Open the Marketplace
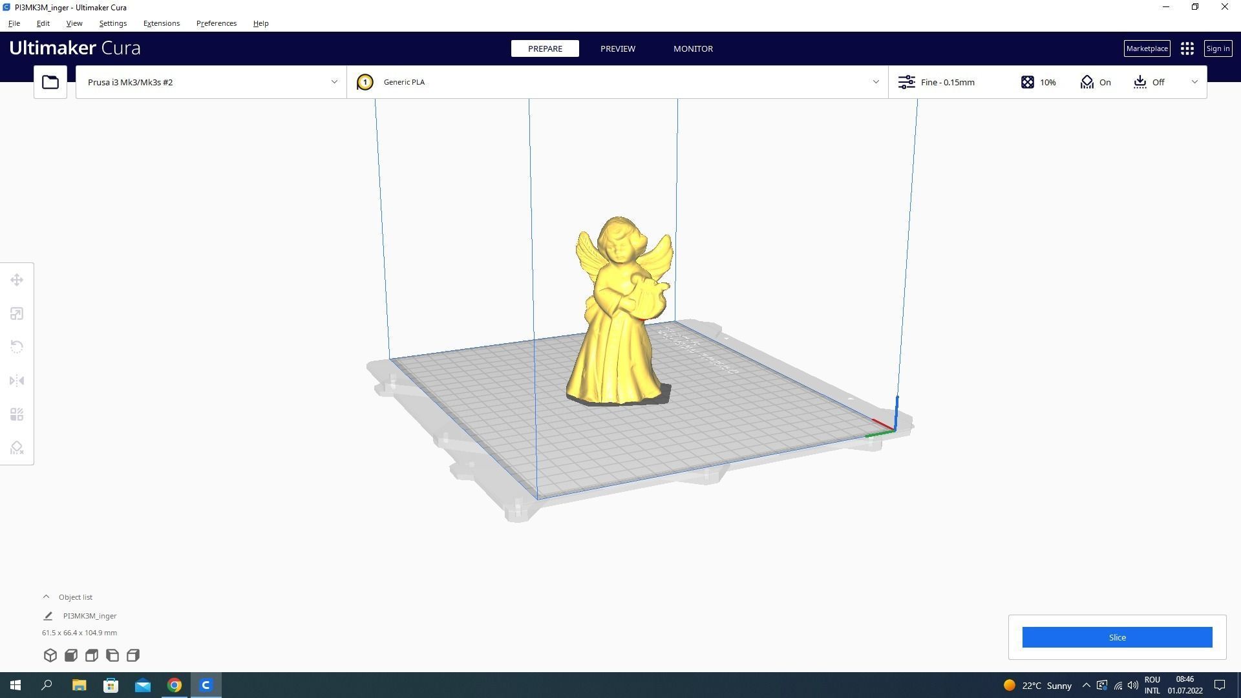Viewport: 1241px width, 698px height. point(1147,48)
